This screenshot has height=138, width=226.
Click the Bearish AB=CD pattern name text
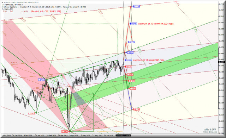(46, 12)
